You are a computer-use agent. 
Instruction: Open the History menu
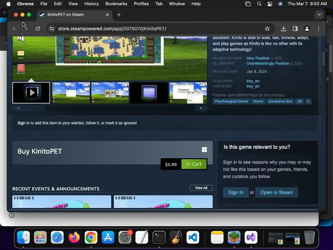tap(91, 4)
